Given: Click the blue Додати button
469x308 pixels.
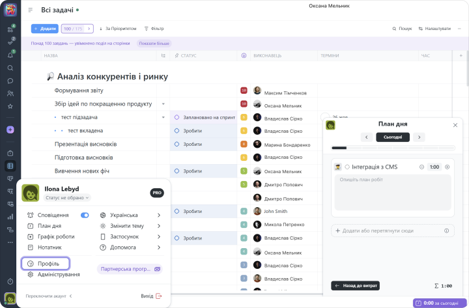Looking at the screenshot, I should (45, 29).
